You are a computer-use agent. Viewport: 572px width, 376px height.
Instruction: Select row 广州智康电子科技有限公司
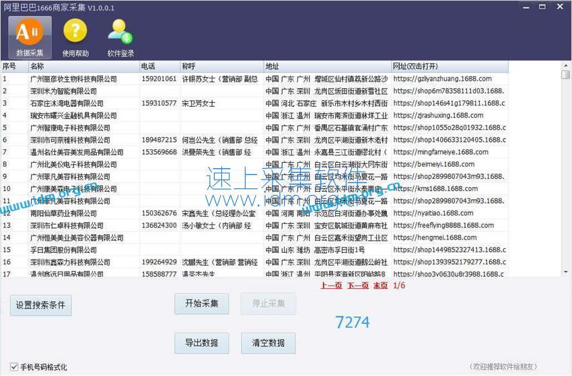[254, 128]
